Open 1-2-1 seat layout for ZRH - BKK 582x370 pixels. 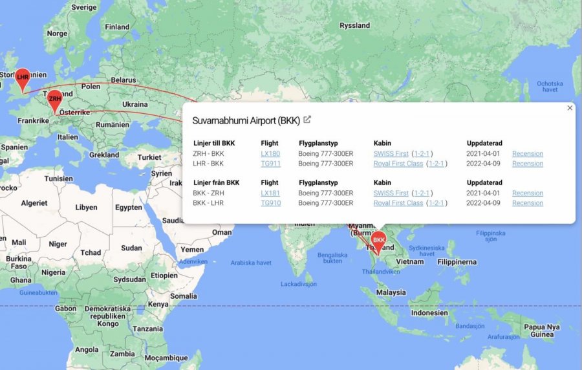click(422, 154)
